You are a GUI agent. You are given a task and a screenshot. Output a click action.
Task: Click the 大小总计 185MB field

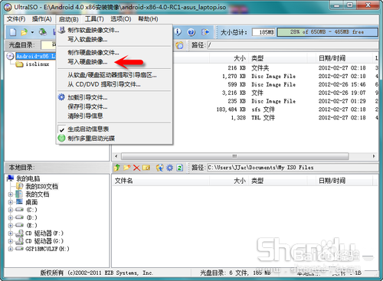point(264,32)
